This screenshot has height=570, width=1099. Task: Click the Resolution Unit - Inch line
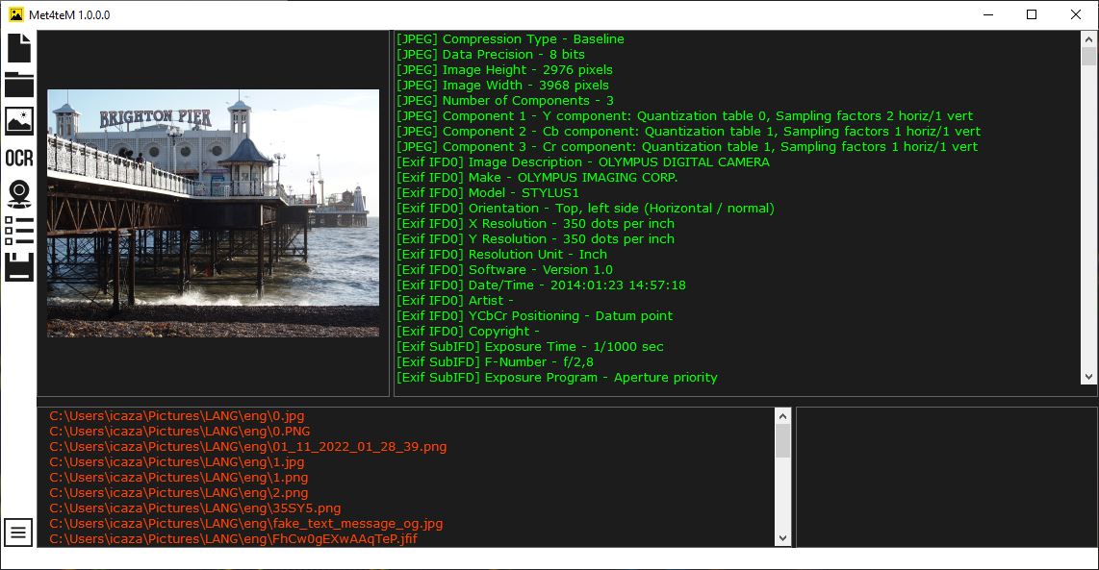pos(501,255)
